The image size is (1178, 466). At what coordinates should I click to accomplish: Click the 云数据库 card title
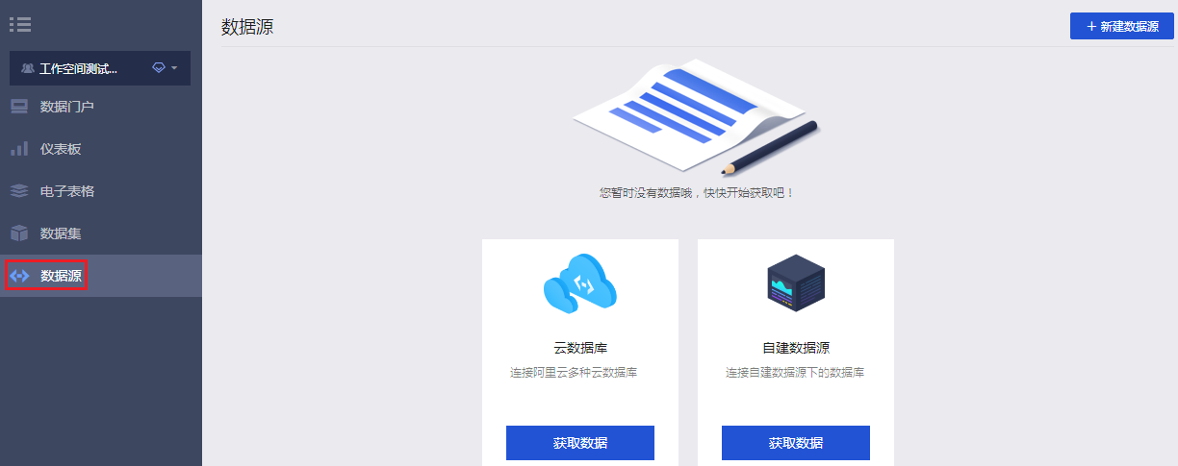[580, 348]
